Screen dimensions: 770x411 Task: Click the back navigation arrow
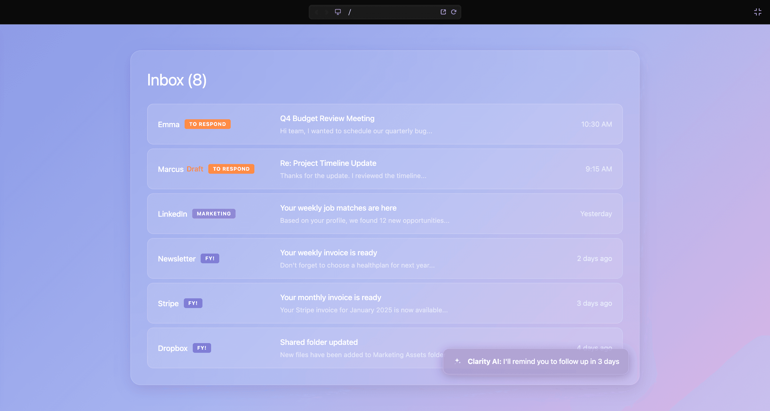coord(317,12)
